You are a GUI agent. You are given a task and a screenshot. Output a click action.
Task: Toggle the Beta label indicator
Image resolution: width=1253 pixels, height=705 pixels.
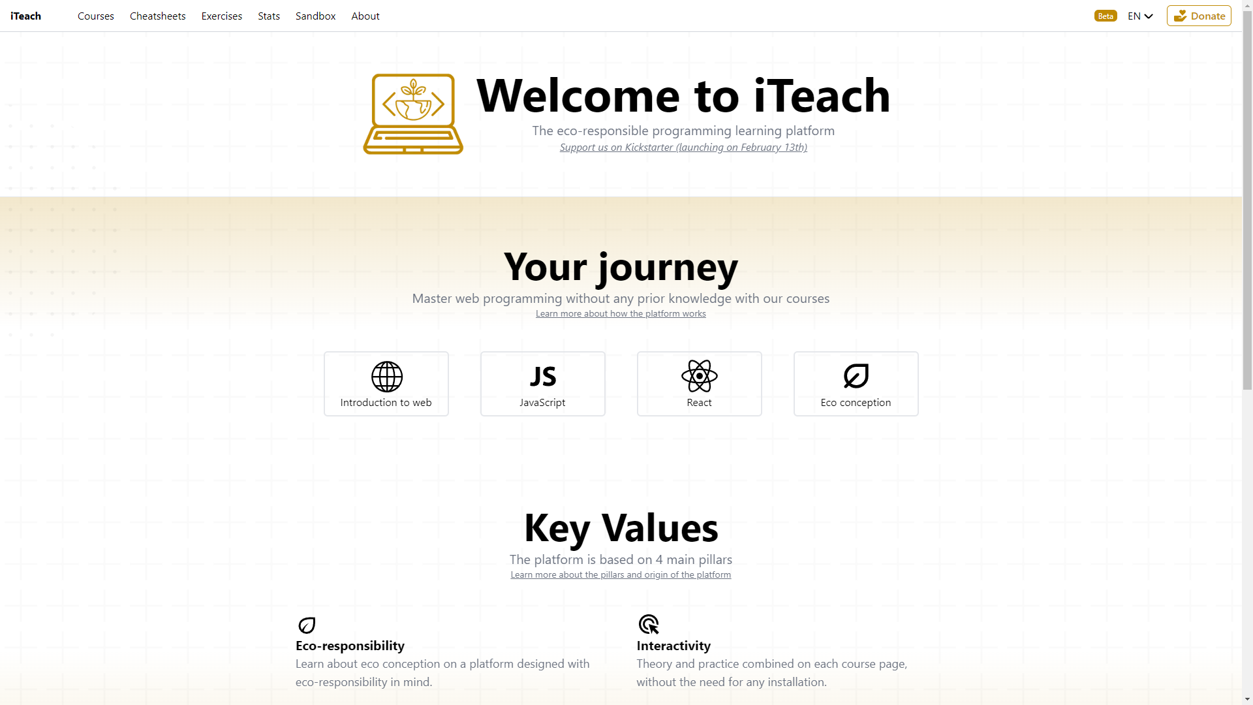(x=1105, y=14)
